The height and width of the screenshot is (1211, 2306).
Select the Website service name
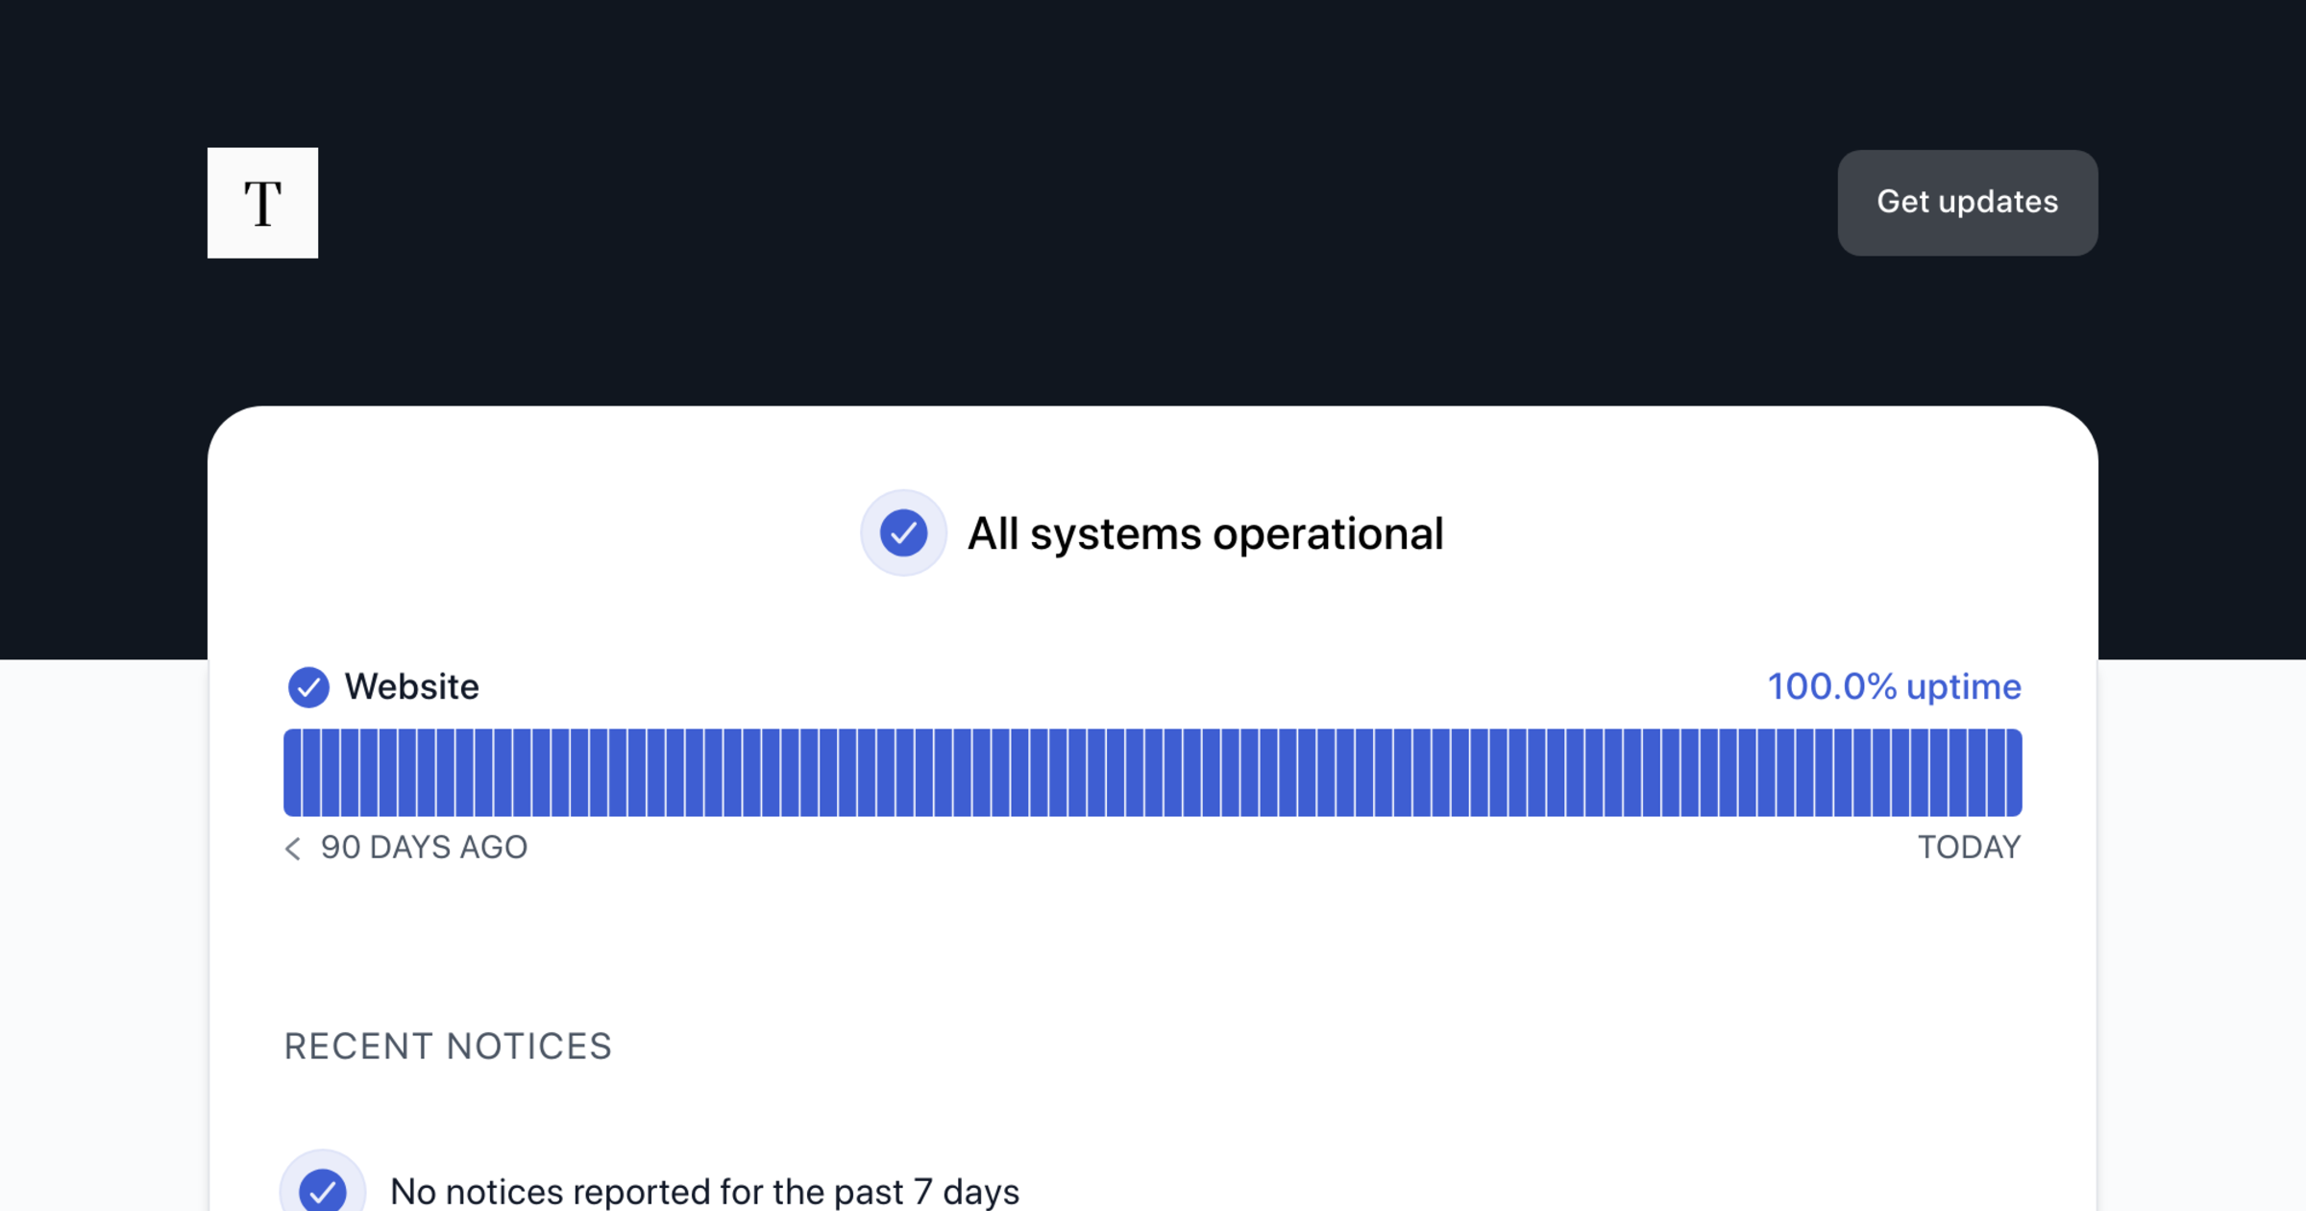(x=411, y=687)
